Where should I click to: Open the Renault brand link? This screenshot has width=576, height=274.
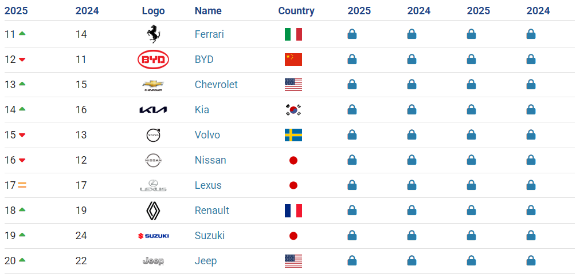211,211
